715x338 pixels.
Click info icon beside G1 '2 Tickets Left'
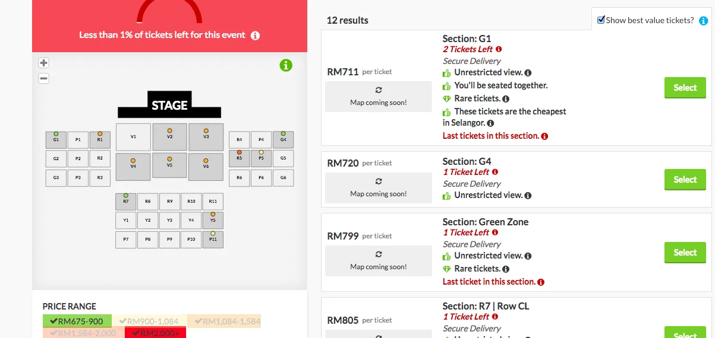[x=499, y=49]
